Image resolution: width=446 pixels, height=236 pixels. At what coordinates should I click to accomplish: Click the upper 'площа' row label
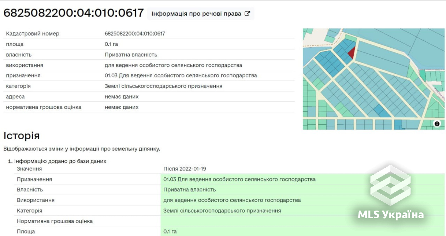(15, 44)
